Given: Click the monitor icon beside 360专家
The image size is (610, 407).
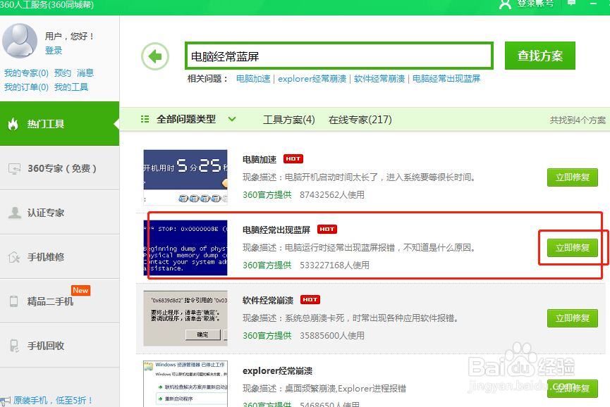Looking at the screenshot, I should [x=14, y=169].
